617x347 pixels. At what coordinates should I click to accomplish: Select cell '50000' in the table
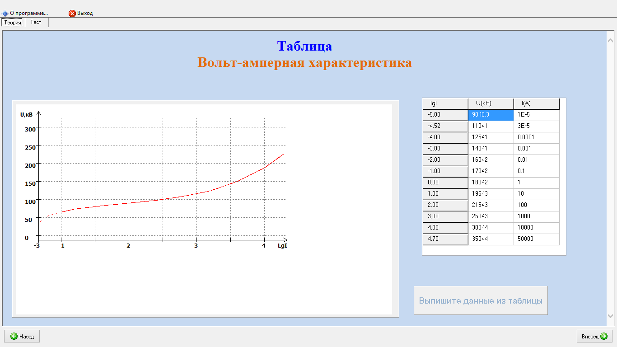[537, 239]
